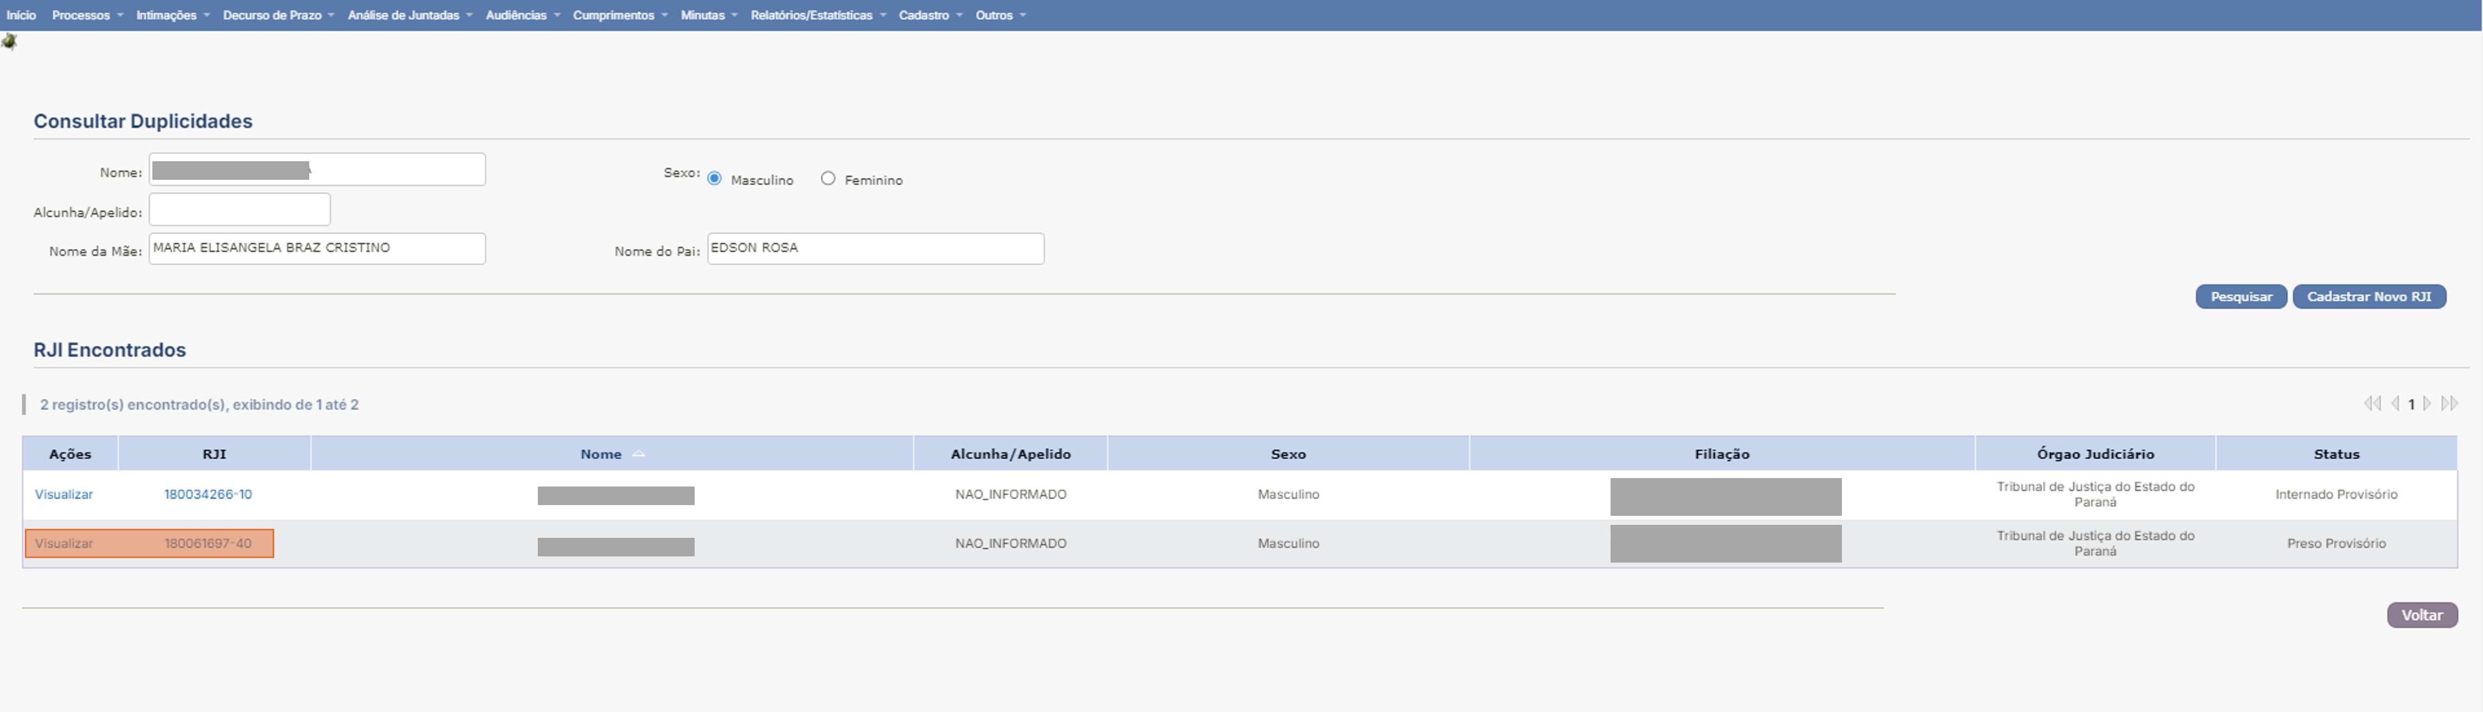Click Internado Provisório status cell

pyautogui.click(x=2336, y=494)
